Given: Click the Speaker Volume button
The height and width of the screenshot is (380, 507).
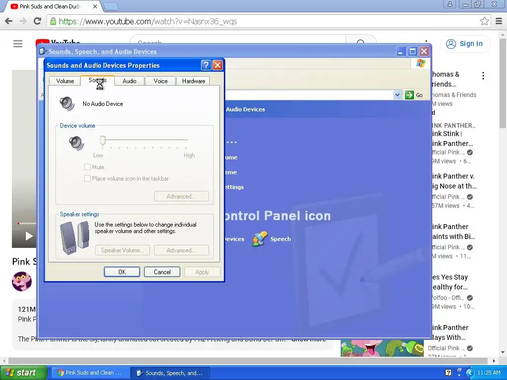Looking at the screenshot, I should pyautogui.click(x=122, y=250).
